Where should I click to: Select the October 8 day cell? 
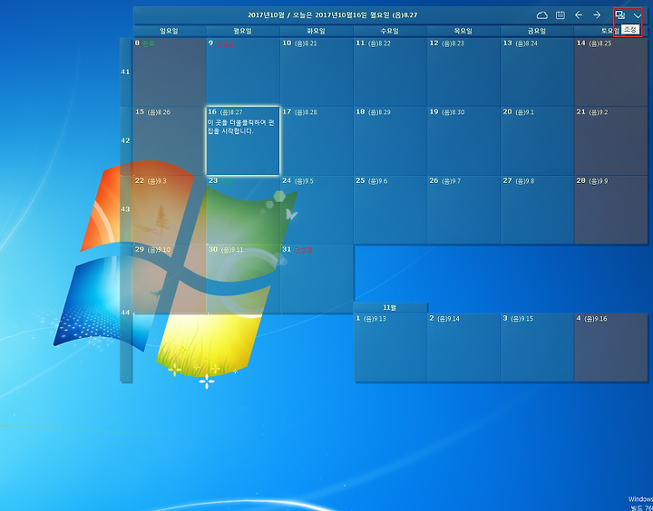[170, 72]
